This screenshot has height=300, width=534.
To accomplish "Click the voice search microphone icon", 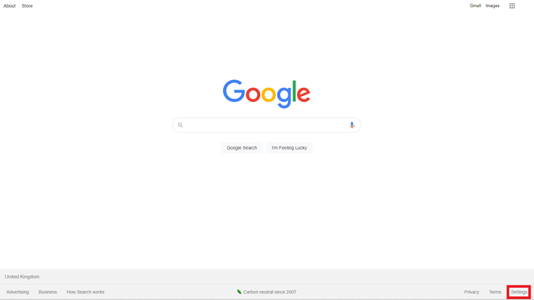I will [x=352, y=125].
